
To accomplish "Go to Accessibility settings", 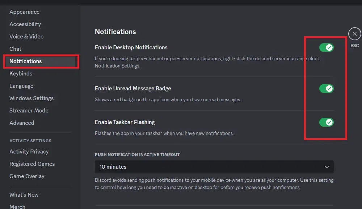I will (x=25, y=24).
